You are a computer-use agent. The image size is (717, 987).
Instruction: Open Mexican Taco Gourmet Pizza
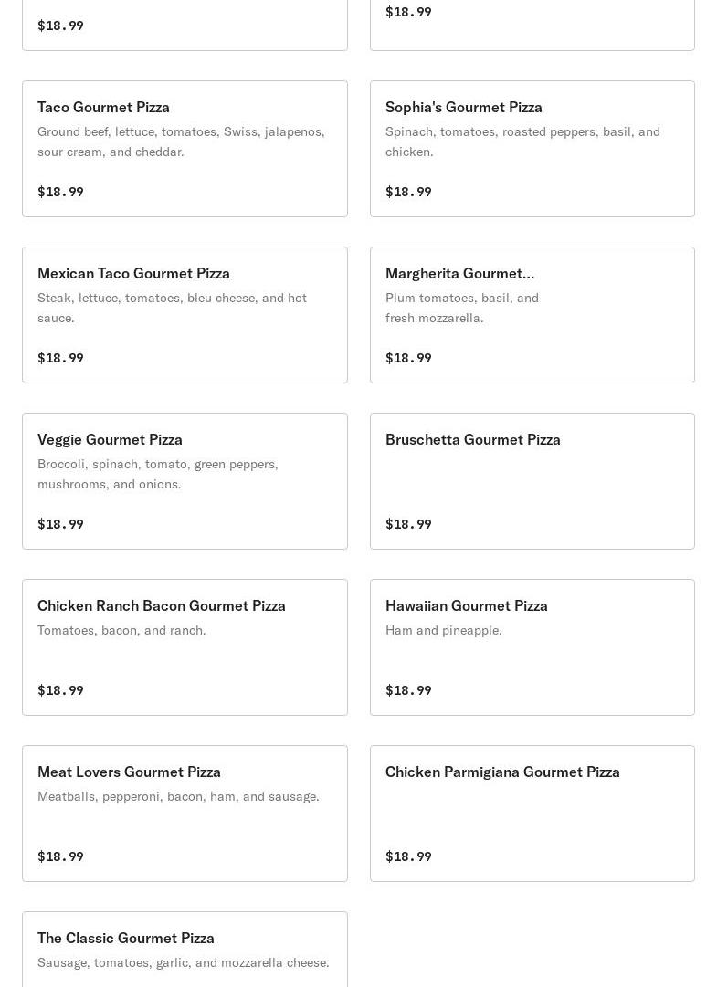pyautogui.click(x=185, y=315)
